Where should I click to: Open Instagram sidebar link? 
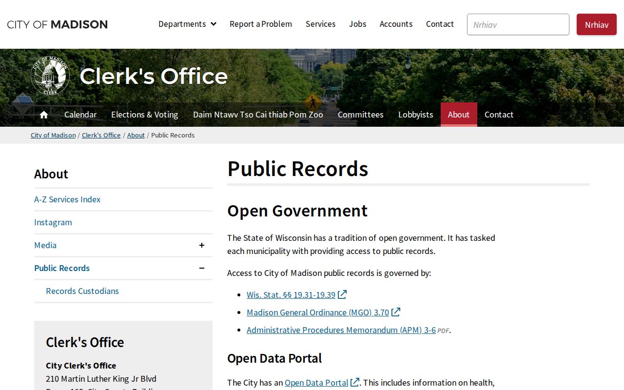point(53,222)
